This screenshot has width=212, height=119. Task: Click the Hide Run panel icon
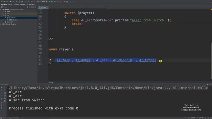click(x=210, y=85)
